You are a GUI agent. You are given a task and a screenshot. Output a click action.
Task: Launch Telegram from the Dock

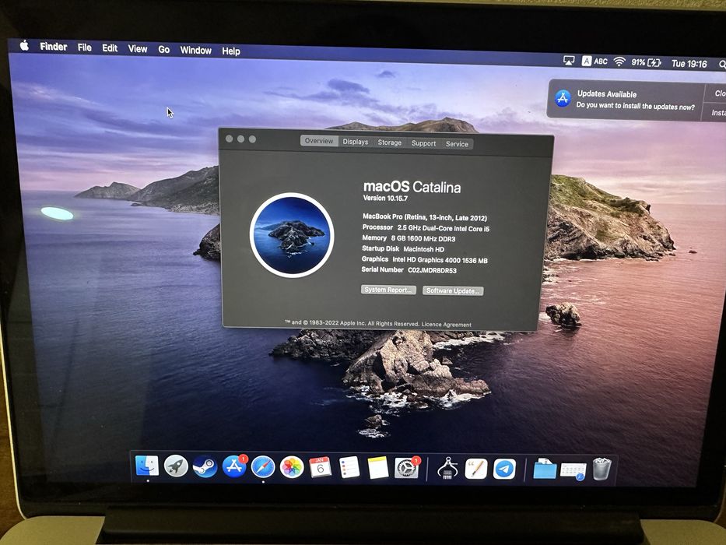tap(504, 469)
